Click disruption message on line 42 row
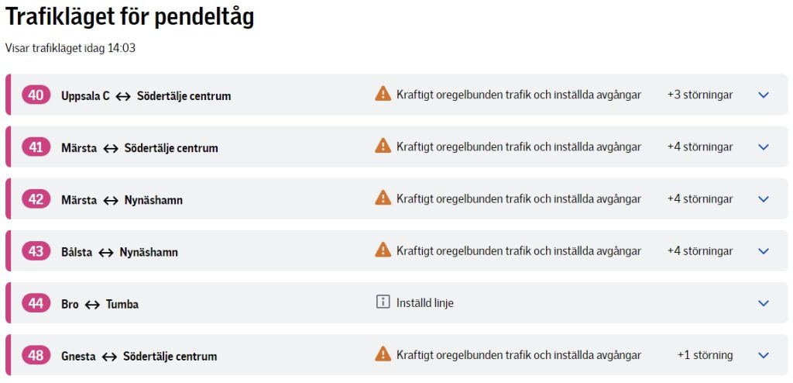Image resolution: width=793 pixels, height=383 pixels. click(518, 199)
